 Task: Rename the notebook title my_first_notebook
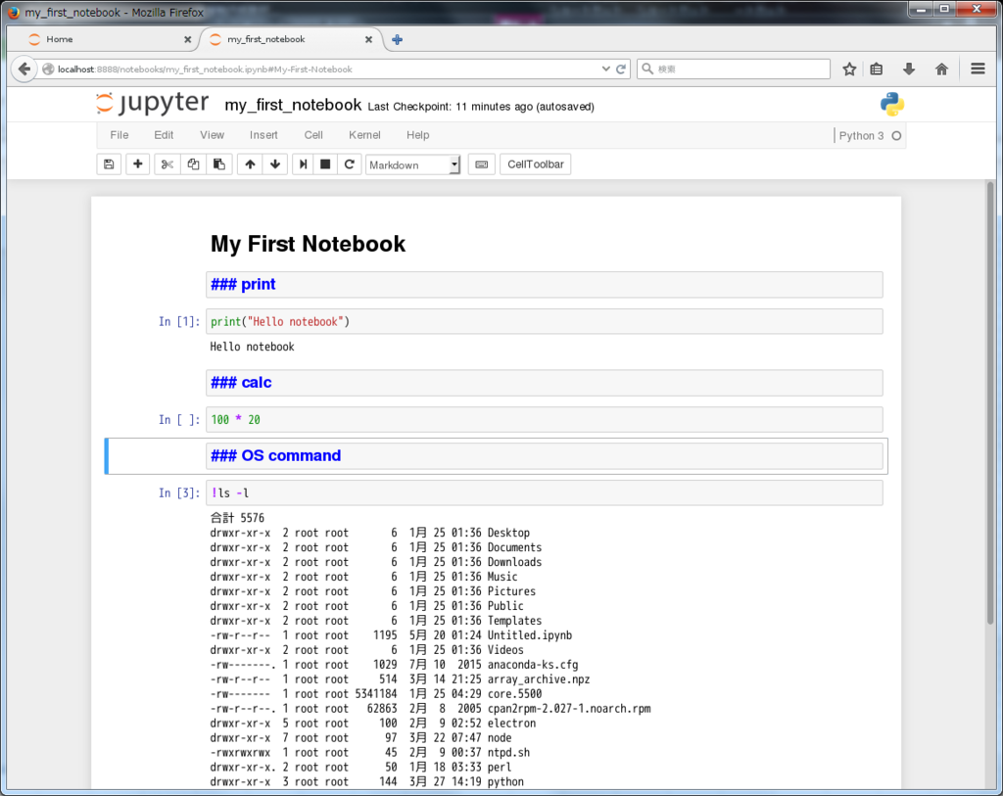(293, 105)
